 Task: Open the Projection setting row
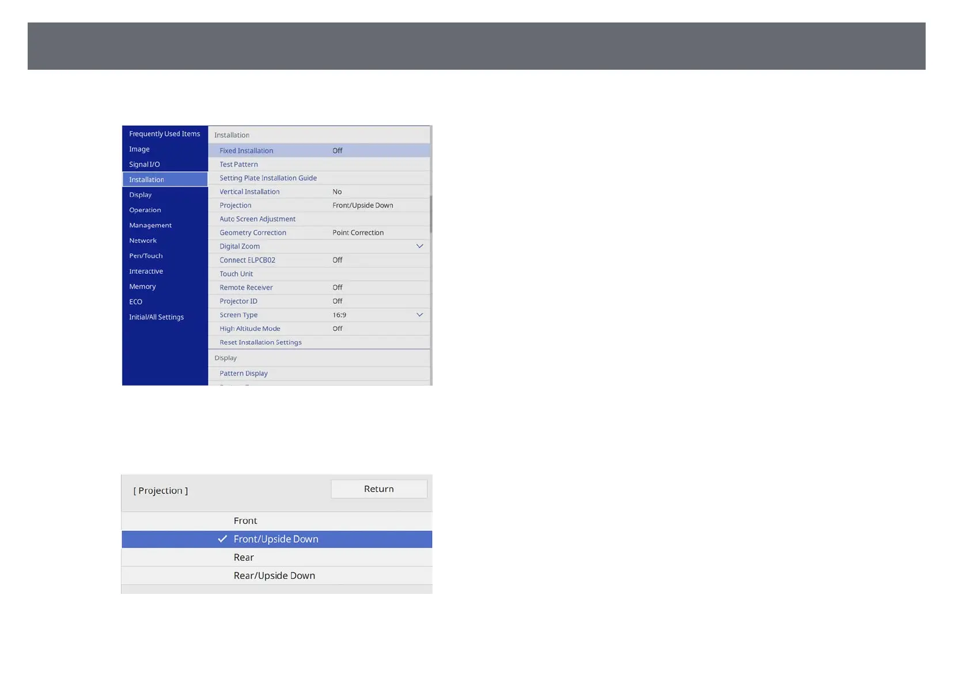pos(319,205)
